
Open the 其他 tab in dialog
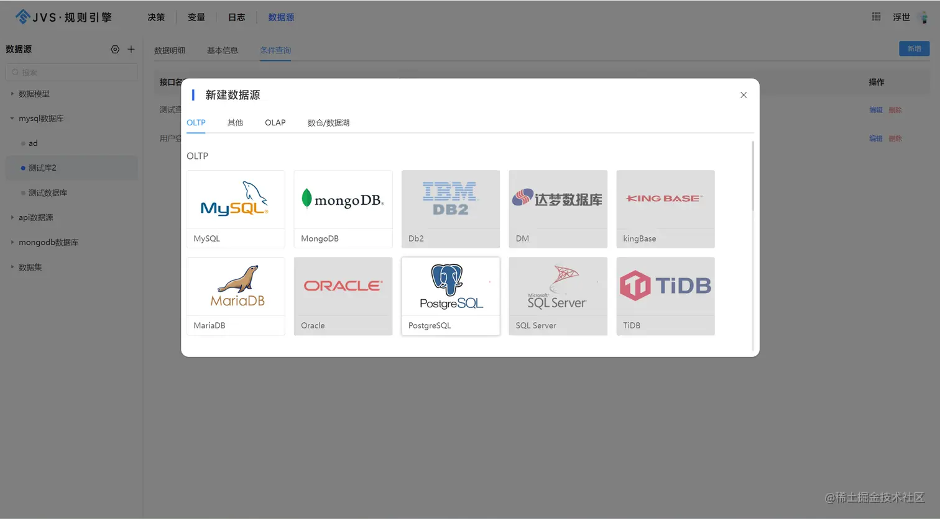pyautogui.click(x=235, y=123)
